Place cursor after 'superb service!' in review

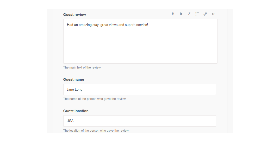148,25
